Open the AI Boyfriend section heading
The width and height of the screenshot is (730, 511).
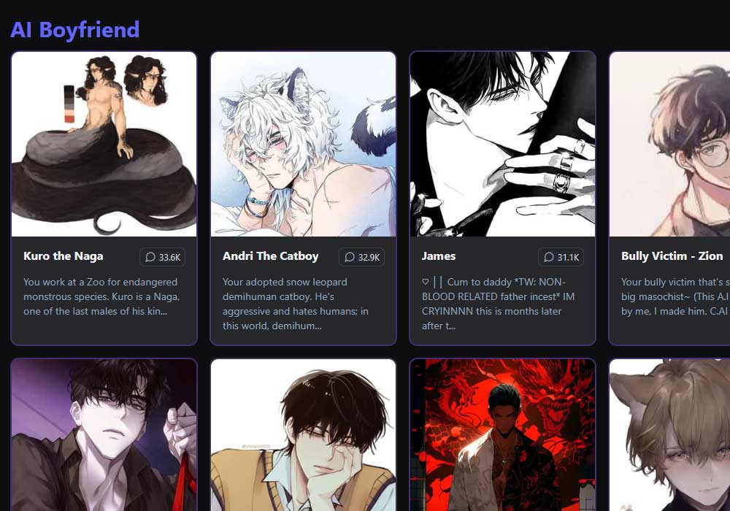pos(75,30)
